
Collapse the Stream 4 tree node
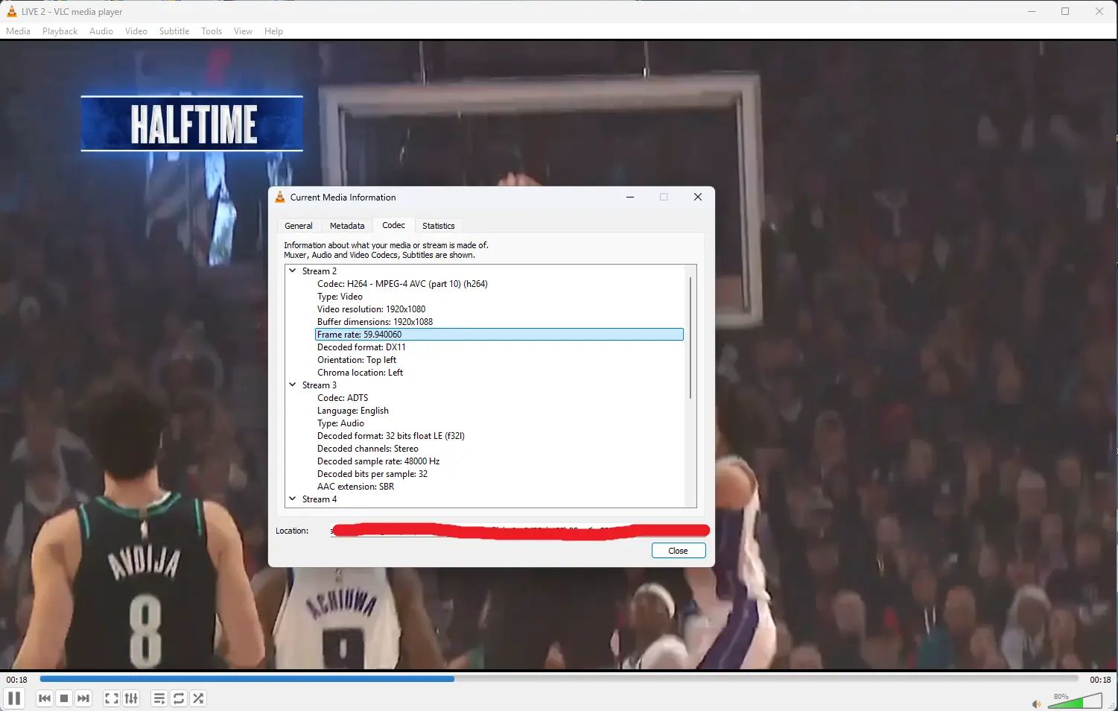tap(293, 499)
